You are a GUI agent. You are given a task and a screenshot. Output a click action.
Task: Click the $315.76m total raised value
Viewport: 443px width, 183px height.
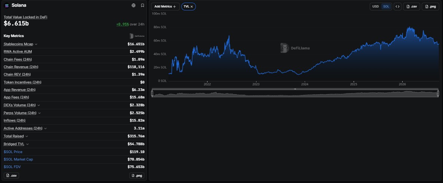pyautogui.click(x=136, y=136)
